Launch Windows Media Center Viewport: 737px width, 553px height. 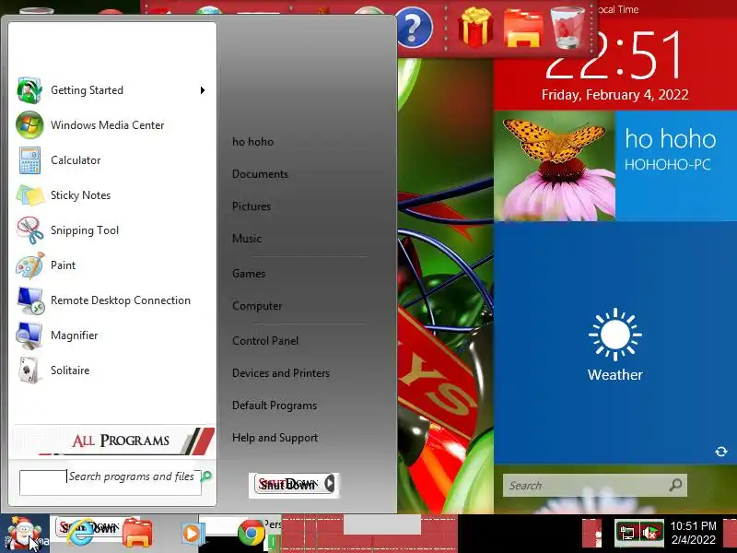tap(111, 125)
